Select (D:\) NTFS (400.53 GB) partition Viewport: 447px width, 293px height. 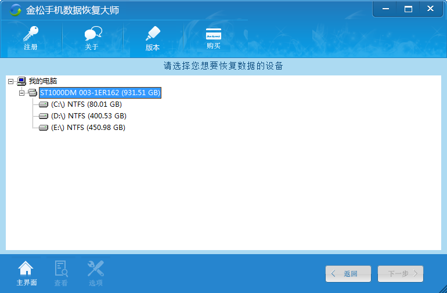coord(89,116)
